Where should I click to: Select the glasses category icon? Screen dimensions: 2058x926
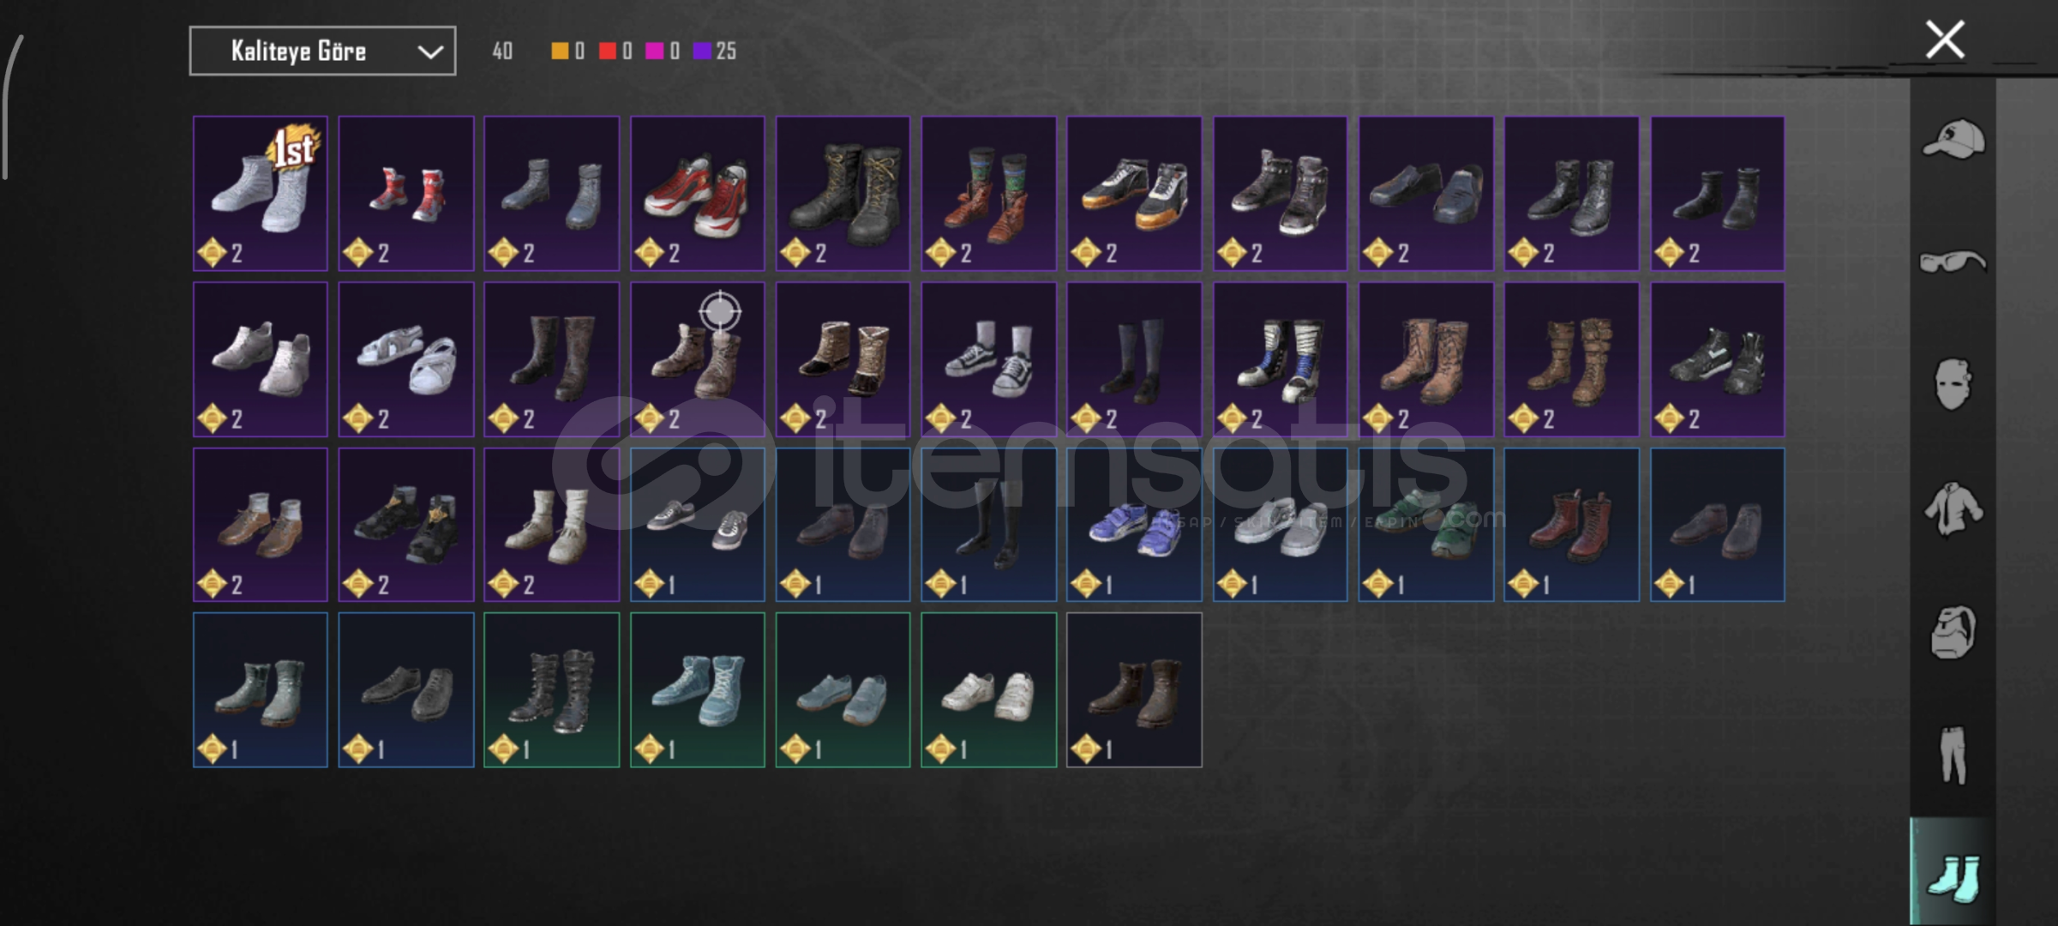[1953, 262]
